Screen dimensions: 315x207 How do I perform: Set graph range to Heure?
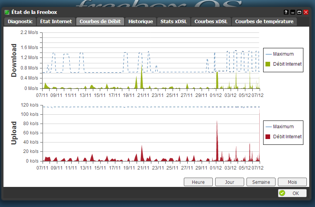click(x=198, y=182)
